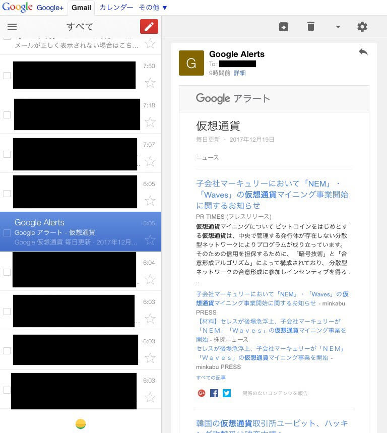Viewport: 387px width, 433px height.
Task: Click 関係のないコンテンツを報告 link
Action: pyautogui.click(x=275, y=393)
